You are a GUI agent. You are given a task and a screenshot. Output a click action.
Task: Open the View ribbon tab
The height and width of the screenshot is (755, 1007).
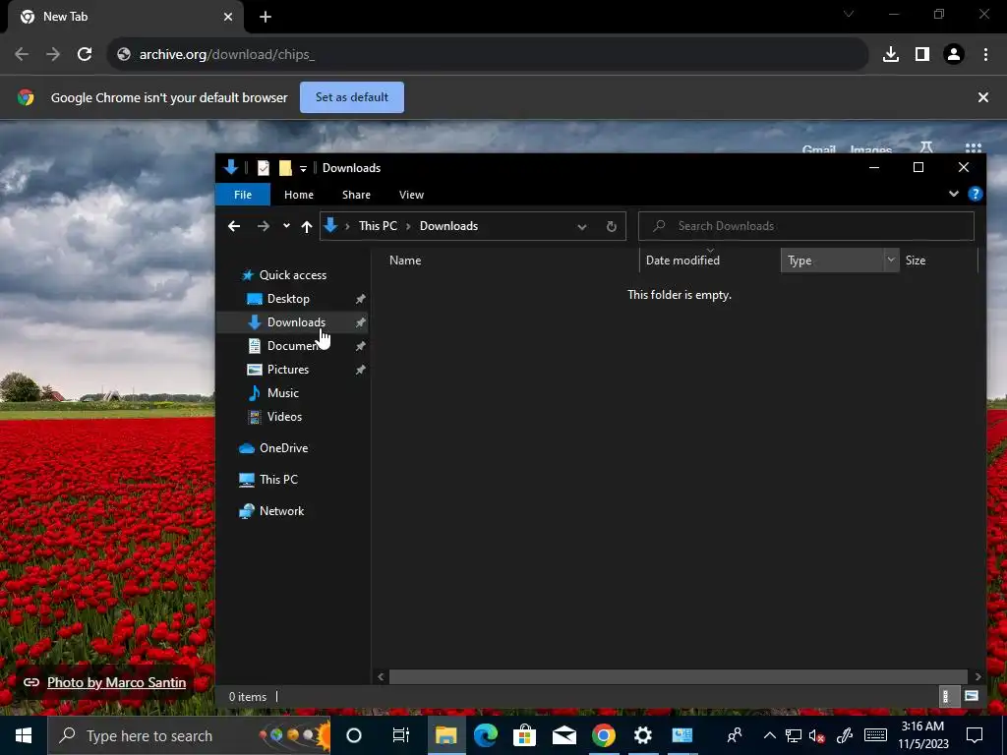(x=411, y=195)
